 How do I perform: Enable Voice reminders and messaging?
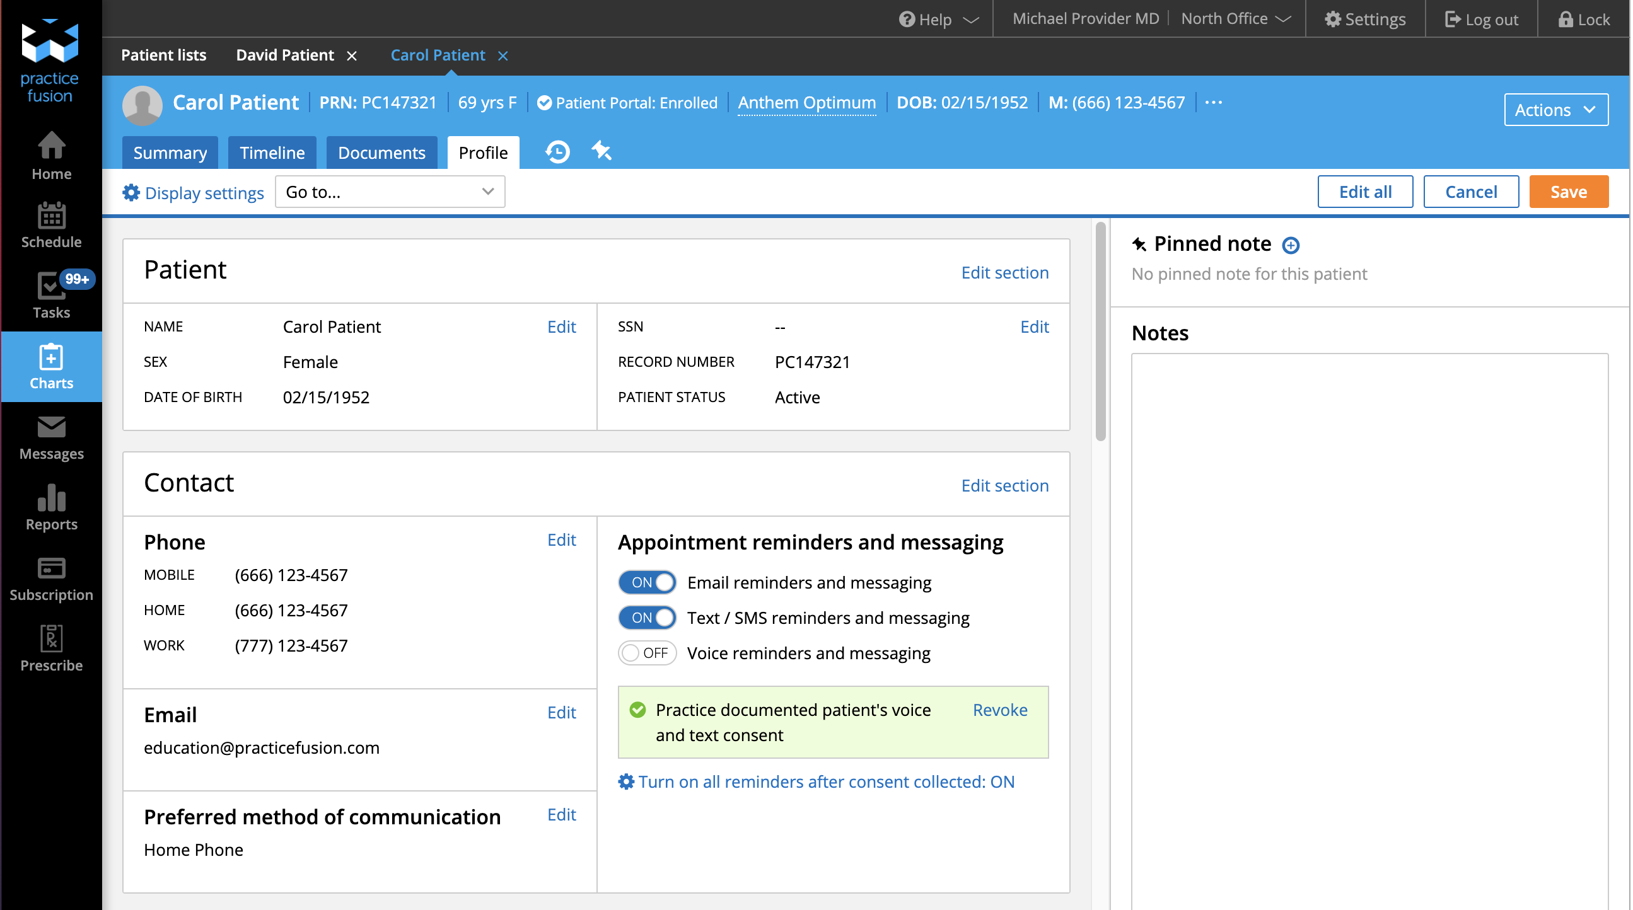[x=646, y=652]
